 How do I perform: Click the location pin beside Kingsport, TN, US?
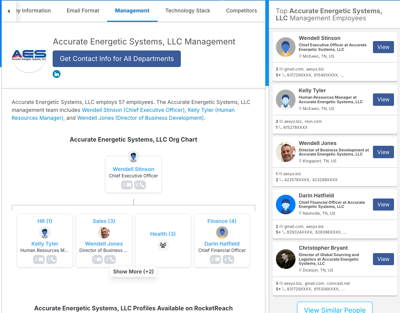[x=300, y=161]
